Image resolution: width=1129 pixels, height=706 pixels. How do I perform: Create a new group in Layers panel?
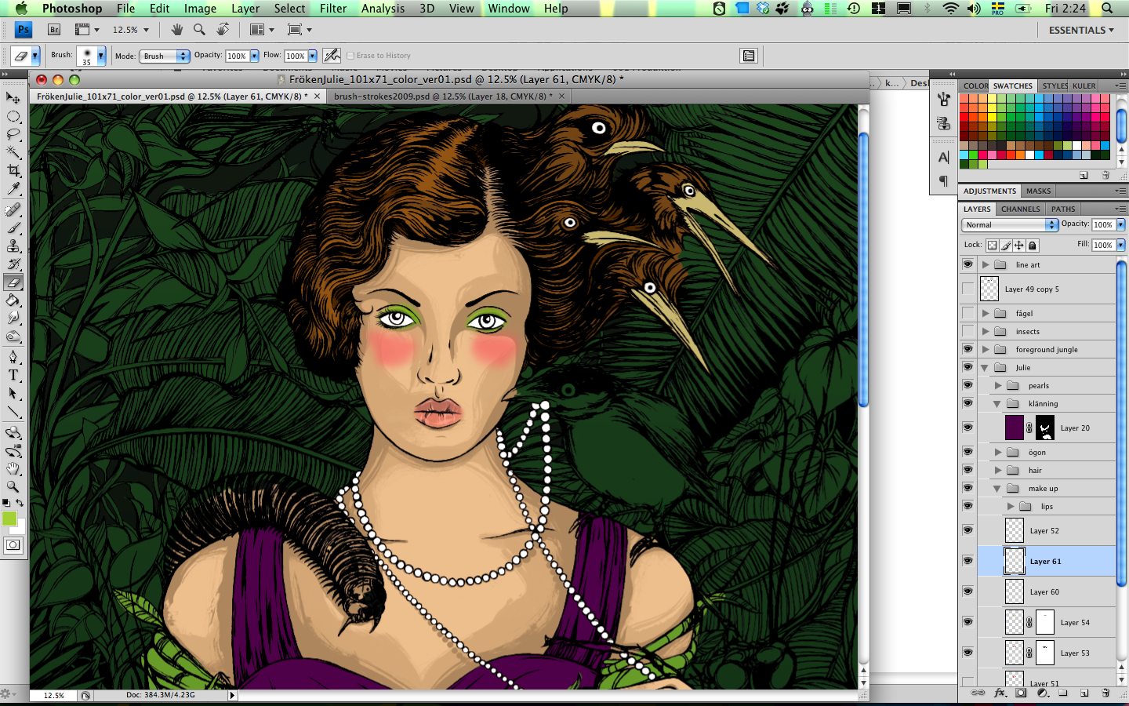[1063, 693]
